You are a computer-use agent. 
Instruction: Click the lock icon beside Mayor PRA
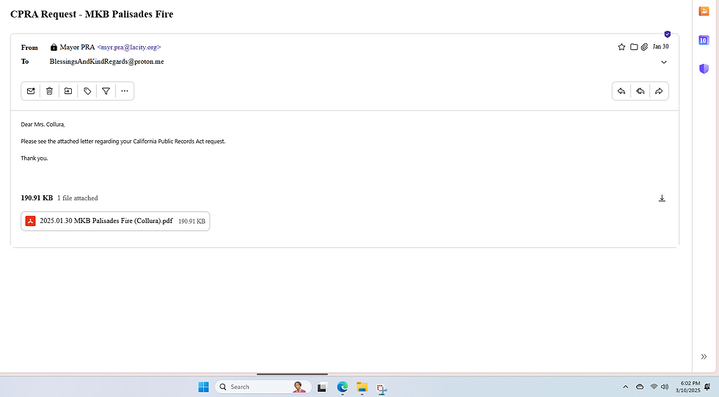click(x=54, y=47)
